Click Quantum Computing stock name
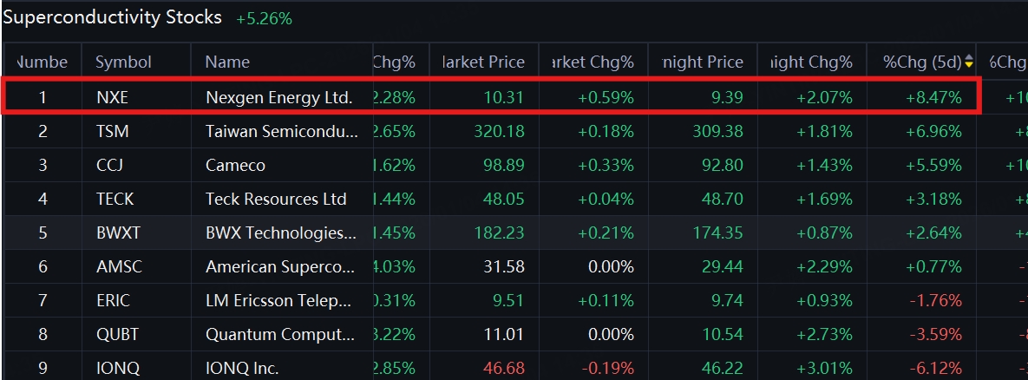Viewport: 1028px width, 380px height. [281, 334]
